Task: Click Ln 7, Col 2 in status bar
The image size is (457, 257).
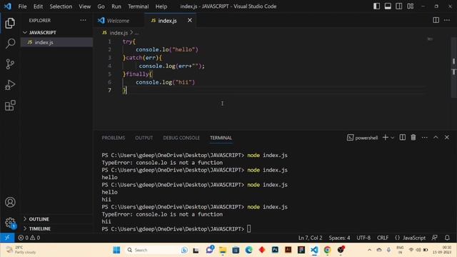Action: (310, 238)
